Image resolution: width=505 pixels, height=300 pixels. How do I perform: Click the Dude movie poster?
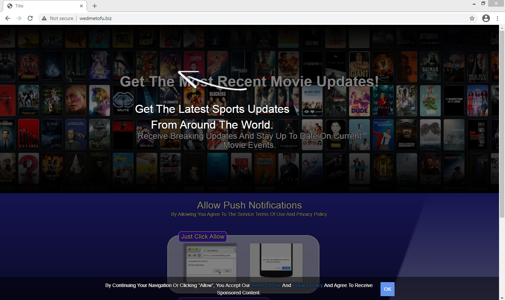pyautogui.click(x=359, y=101)
